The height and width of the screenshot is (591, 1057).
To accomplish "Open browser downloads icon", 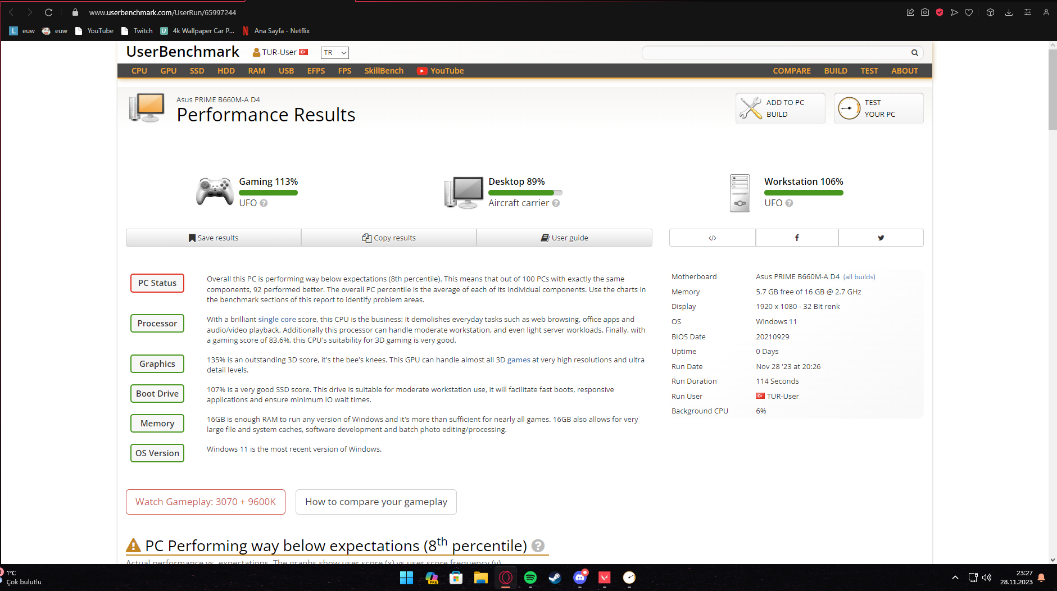I will pyautogui.click(x=1009, y=12).
